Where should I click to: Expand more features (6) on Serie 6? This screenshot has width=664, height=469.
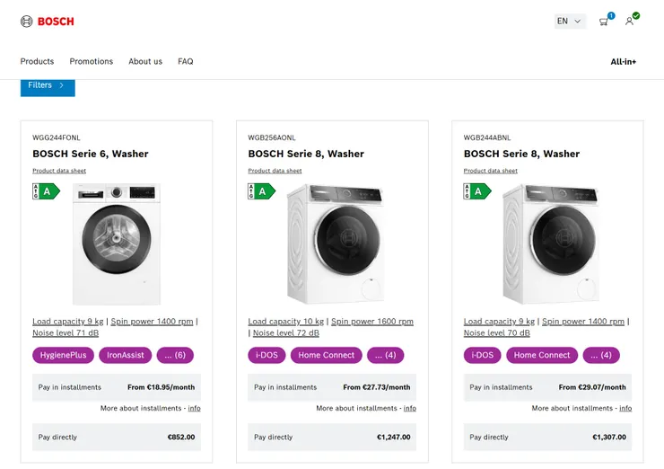pyautogui.click(x=175, y=355)
